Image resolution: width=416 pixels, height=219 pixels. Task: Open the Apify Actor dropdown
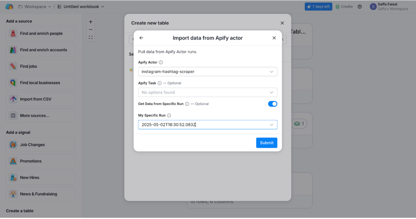pos(208,72)
